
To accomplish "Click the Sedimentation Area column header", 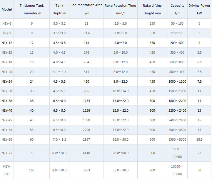I will (86, 9).
